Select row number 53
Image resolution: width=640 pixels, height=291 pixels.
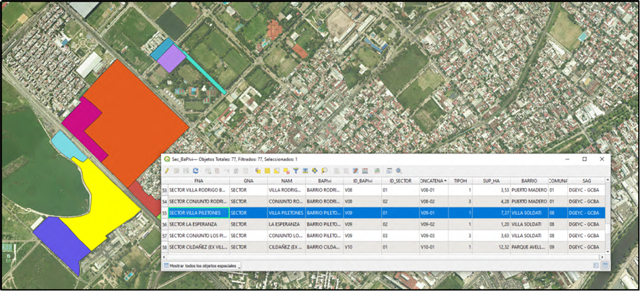pos(165,190)
